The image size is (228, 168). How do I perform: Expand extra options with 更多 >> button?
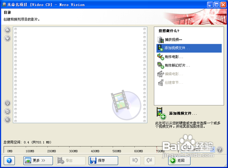[x=38, y=161]
